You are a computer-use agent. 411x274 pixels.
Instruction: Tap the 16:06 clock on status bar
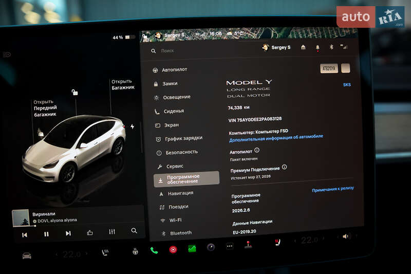[215, 34]
